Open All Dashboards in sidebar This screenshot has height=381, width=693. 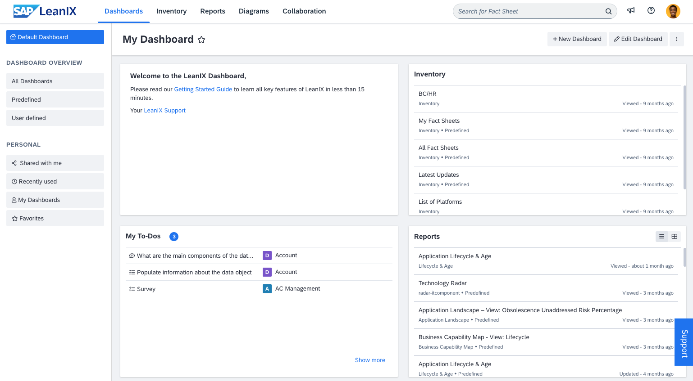[55, 81]
